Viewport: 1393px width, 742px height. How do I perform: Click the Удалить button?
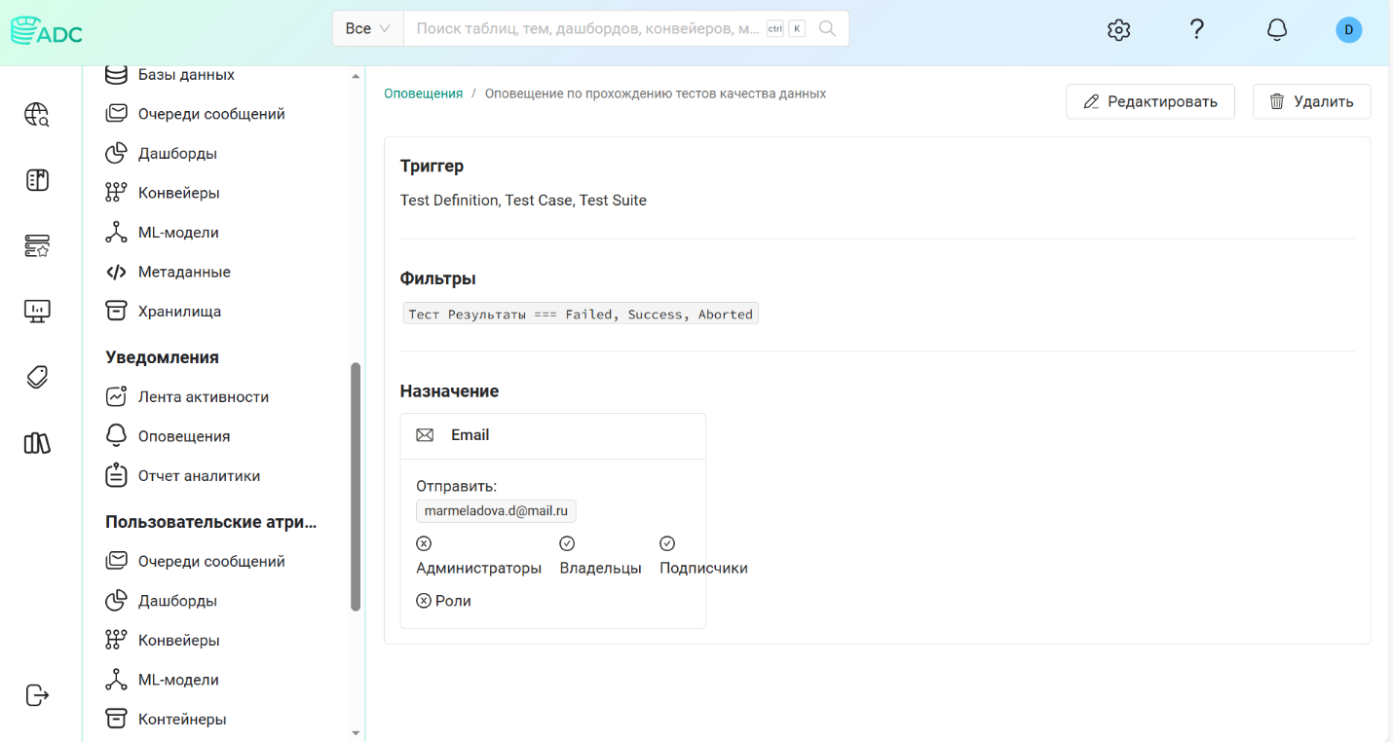tap(1311, 101)
